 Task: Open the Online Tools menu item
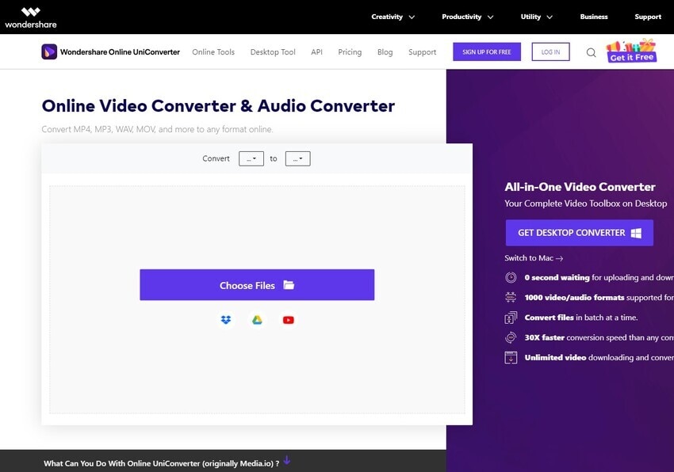tap(213, 52)
